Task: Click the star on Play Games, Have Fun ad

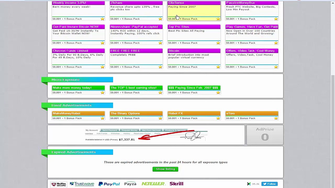Action: [276, 43]
